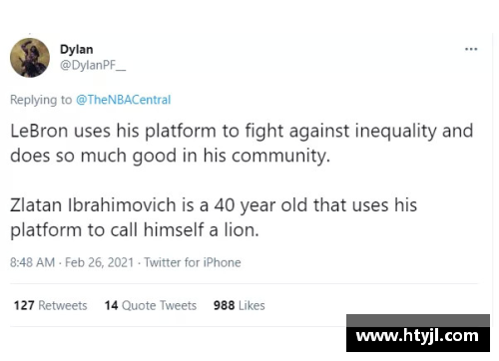Show the 988 Likes list
Viewport: 499px width, 361px height.
click(x=240, y=305)
